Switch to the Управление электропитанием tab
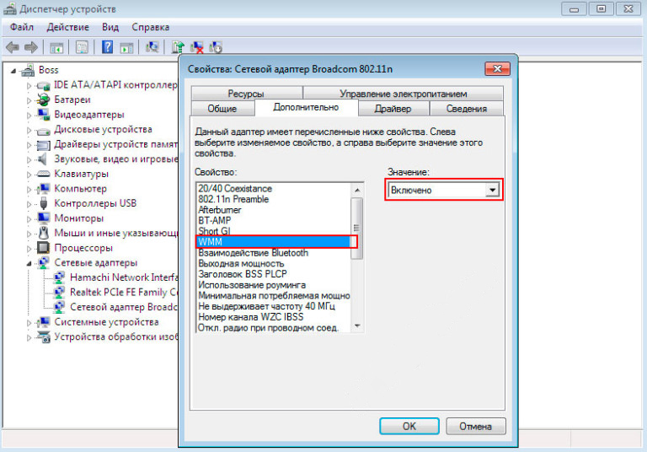 point(404,94)
